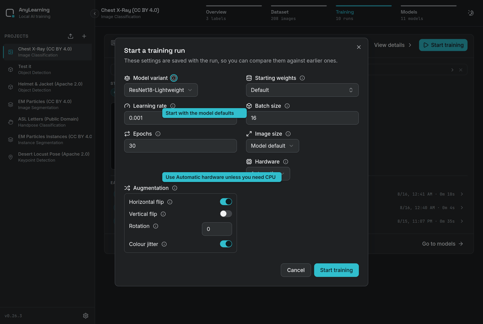483x324 pixels.
Task: Collapse the sidebar with the chevron button
Action: click(x=94, y=14)
